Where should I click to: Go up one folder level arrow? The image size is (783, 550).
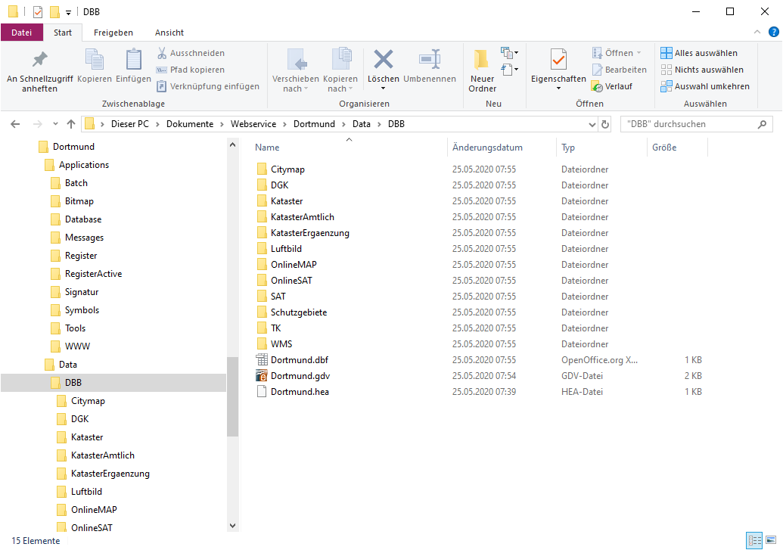tap(71, 124)
